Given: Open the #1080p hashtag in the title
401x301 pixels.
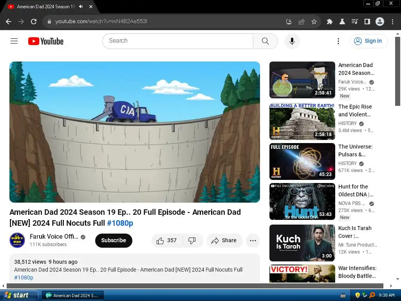Looking at the screenshot, I should click(120, 223).
